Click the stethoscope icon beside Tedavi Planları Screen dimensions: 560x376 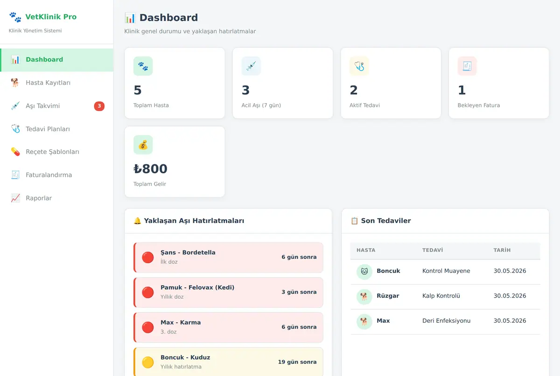click(x=15, y=129)
